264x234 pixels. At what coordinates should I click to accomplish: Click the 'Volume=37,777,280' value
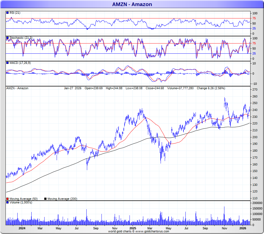(x=180, y=88)
